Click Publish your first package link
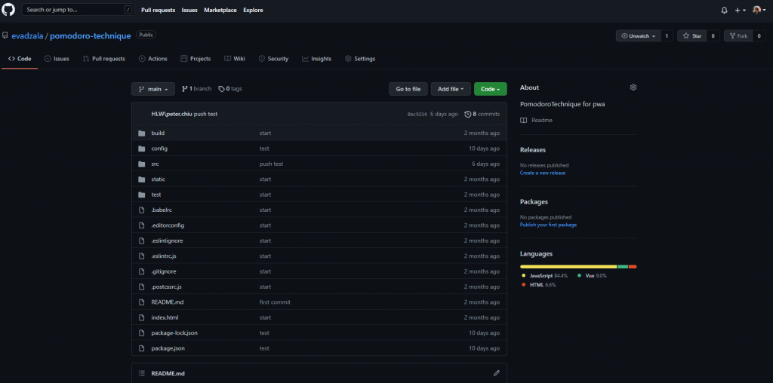The image size is (773, 383). (548, 225)
